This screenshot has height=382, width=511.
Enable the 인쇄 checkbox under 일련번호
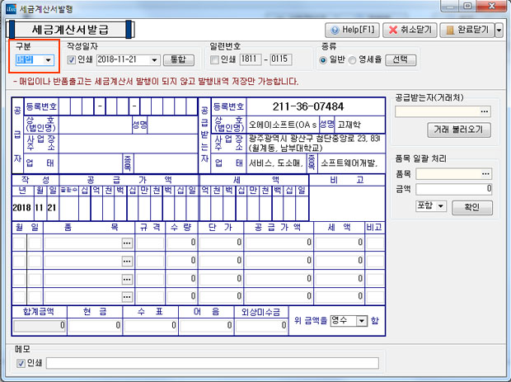(x=215, y=60)
